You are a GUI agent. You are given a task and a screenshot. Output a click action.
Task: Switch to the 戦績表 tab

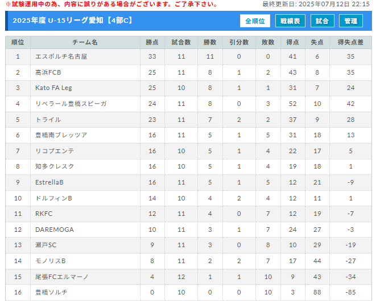[290, 21]
